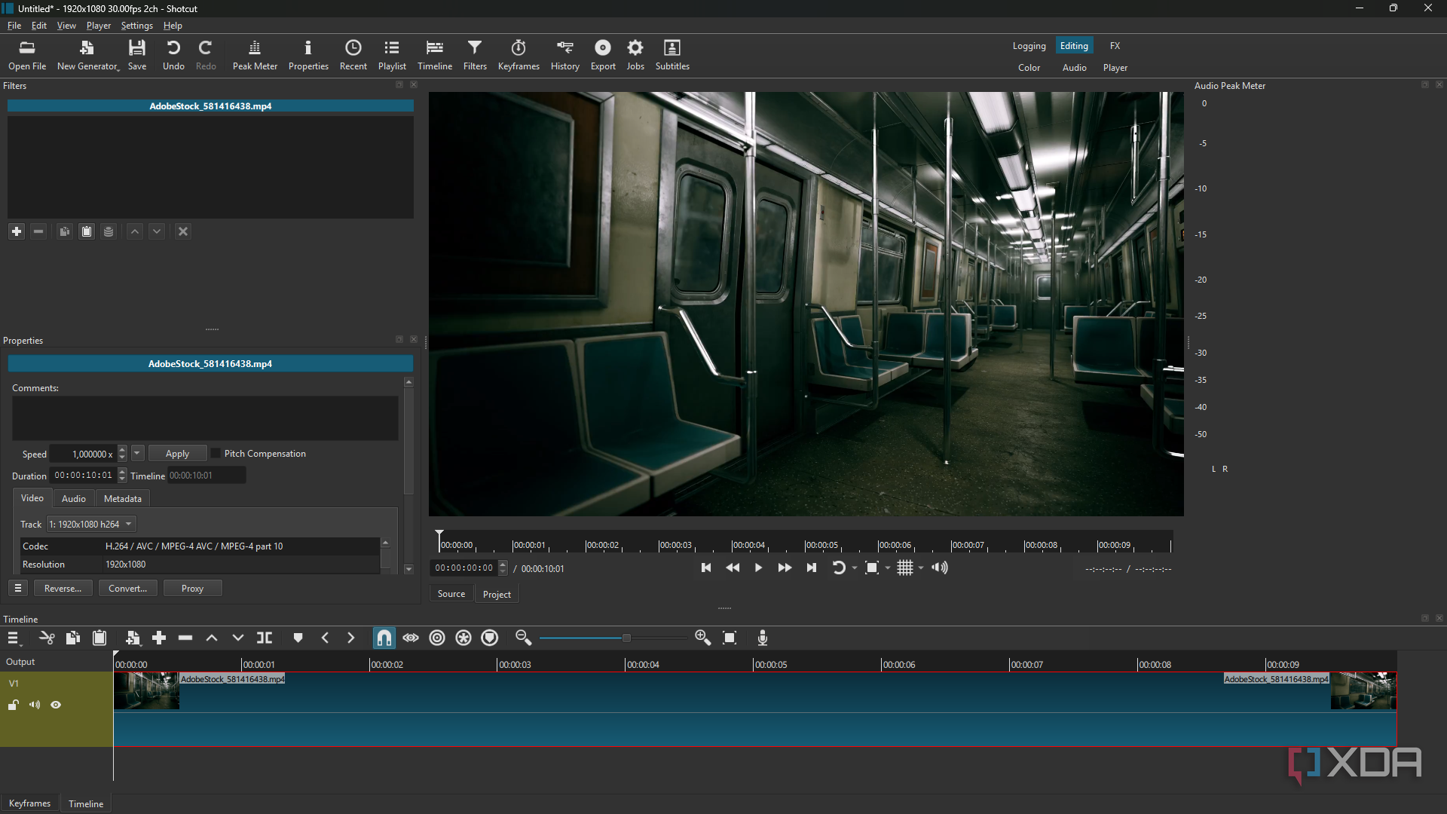Zoom timeline to fit
Screen dimensions: 1447x814
click(730, 638)
